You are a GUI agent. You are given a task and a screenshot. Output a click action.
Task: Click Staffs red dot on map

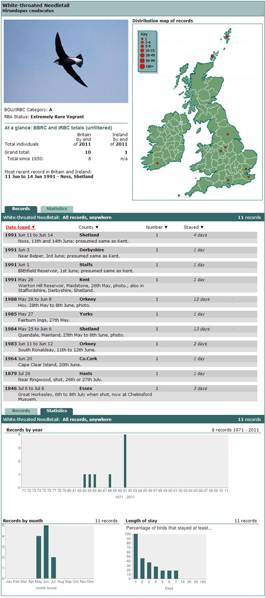(x=221, y=151)
